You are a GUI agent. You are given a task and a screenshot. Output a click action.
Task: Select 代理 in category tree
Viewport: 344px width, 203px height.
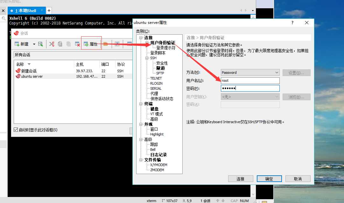tap(154, 94)
